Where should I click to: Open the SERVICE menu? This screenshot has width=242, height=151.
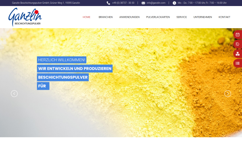pyautogui.click(x=181, y=17)
